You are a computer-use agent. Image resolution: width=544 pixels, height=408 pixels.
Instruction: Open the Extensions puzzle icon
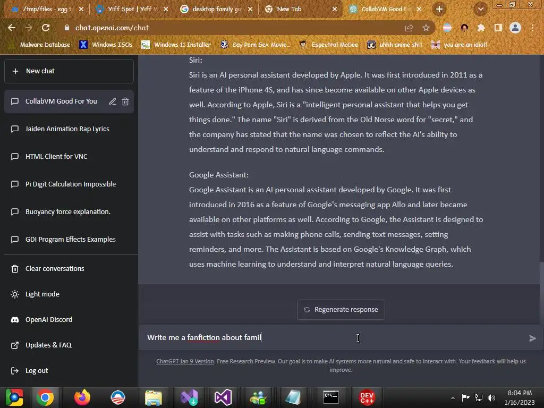point(481,28)
